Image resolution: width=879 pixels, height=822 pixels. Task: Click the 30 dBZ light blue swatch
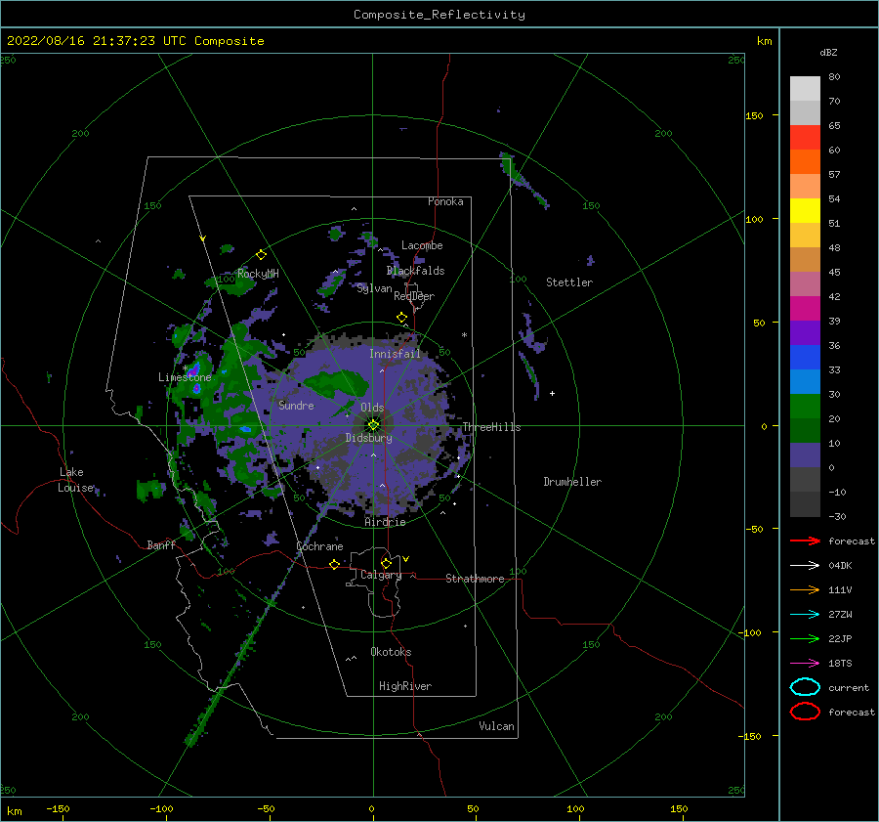pyautogui.click(x=805, y=381)
